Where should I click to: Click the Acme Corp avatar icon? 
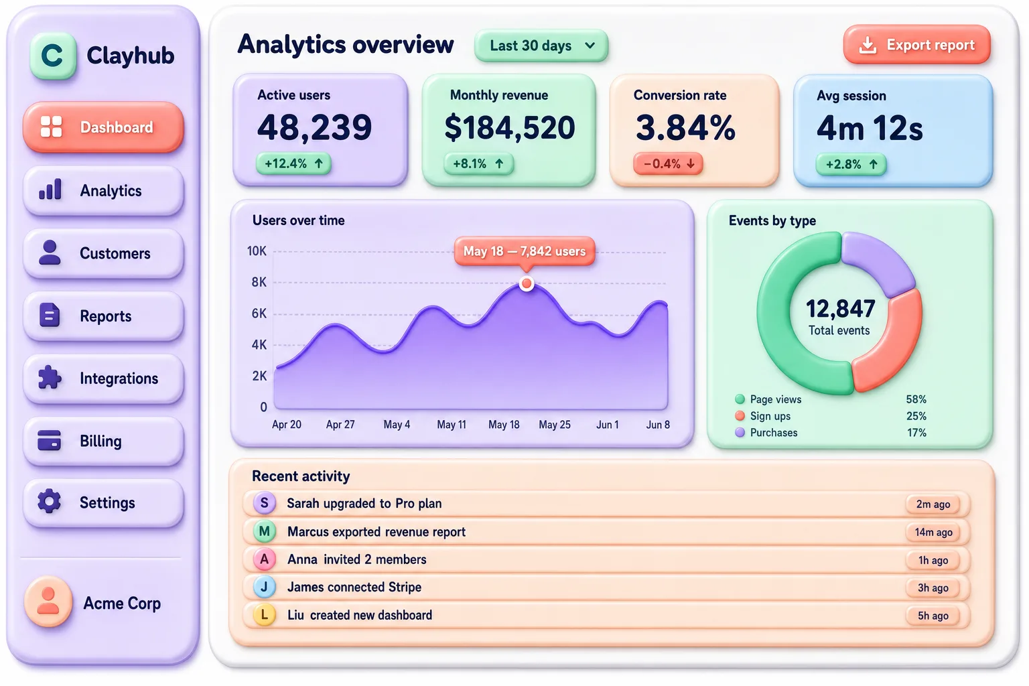tap(48, 602)
